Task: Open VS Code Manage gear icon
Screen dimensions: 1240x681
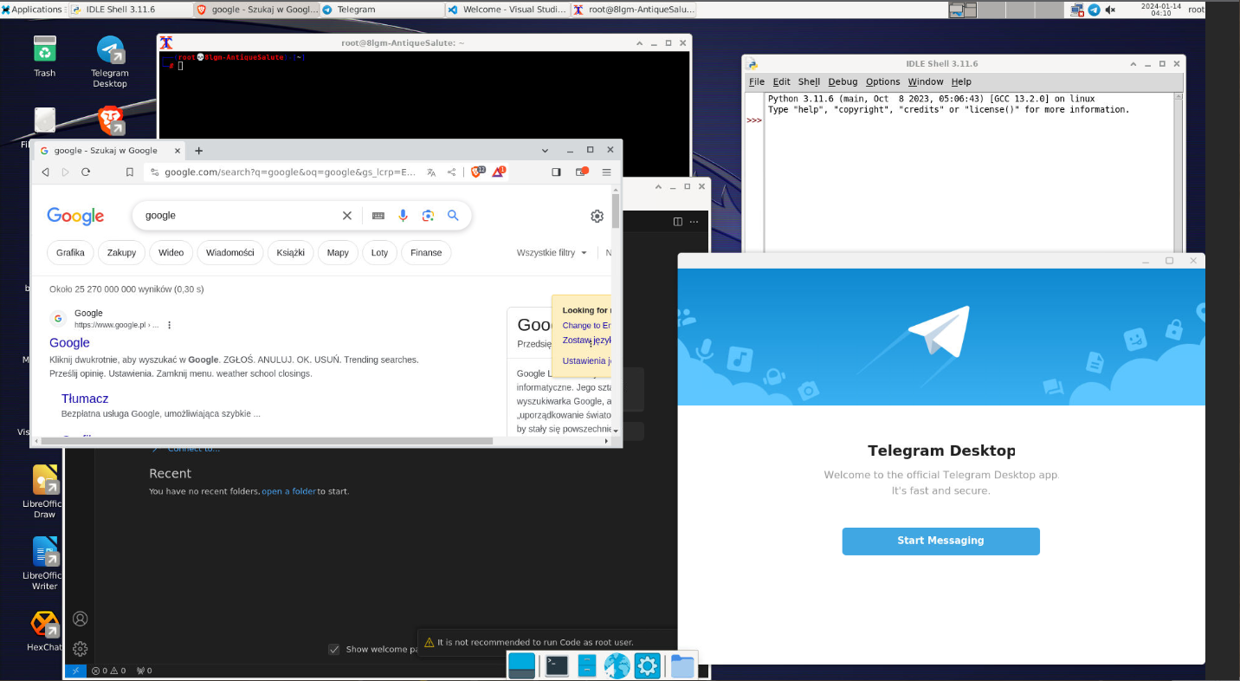Action: click(80, 649)
